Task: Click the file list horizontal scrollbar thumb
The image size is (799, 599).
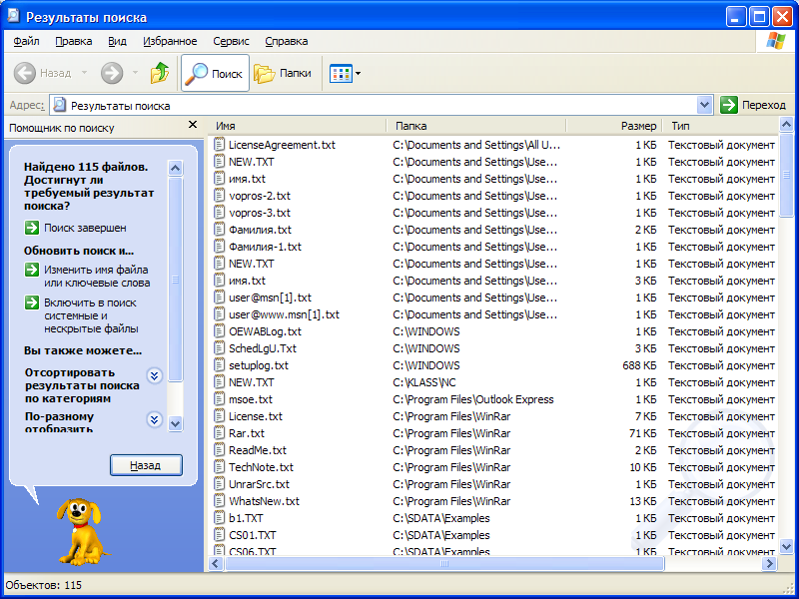Action: [x=444, y=563]
